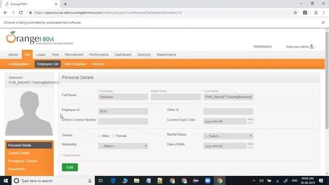Viewport: 329px width, 185px height.
Task: Click the Employee List submenu item
Action: (48, 64)
